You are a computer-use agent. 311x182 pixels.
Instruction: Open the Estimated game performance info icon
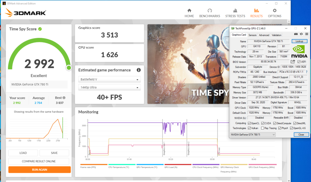[138, 70]
